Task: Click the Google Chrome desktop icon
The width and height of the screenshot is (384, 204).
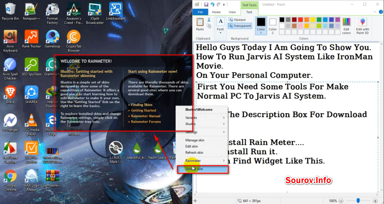Action: point(10,180)
